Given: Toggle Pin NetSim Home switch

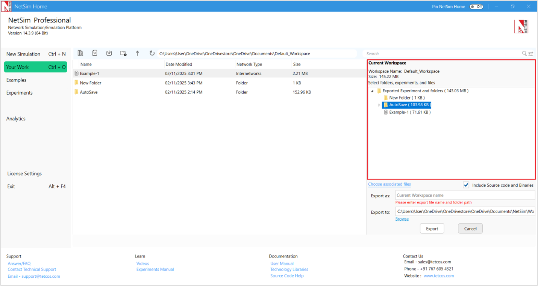Looking at the screenshot, I should (476, 7).
